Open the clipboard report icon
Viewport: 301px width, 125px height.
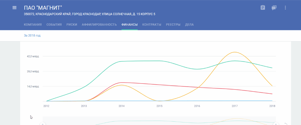coord(263,8)
